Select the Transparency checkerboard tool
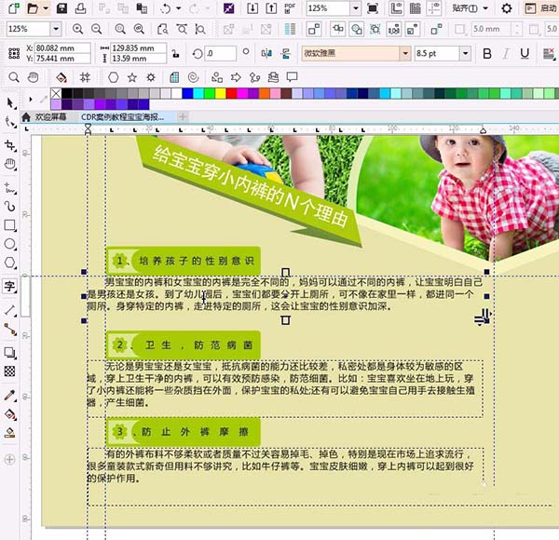 point(10,371)
